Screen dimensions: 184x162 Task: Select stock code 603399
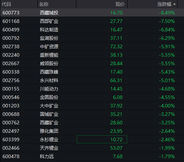click(11, 139)
